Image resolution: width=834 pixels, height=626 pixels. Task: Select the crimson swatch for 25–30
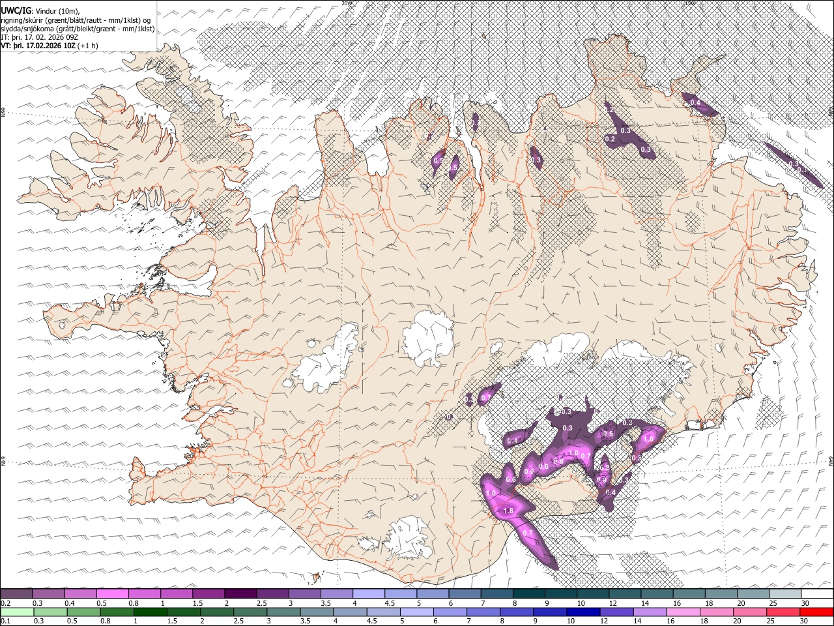783,612
